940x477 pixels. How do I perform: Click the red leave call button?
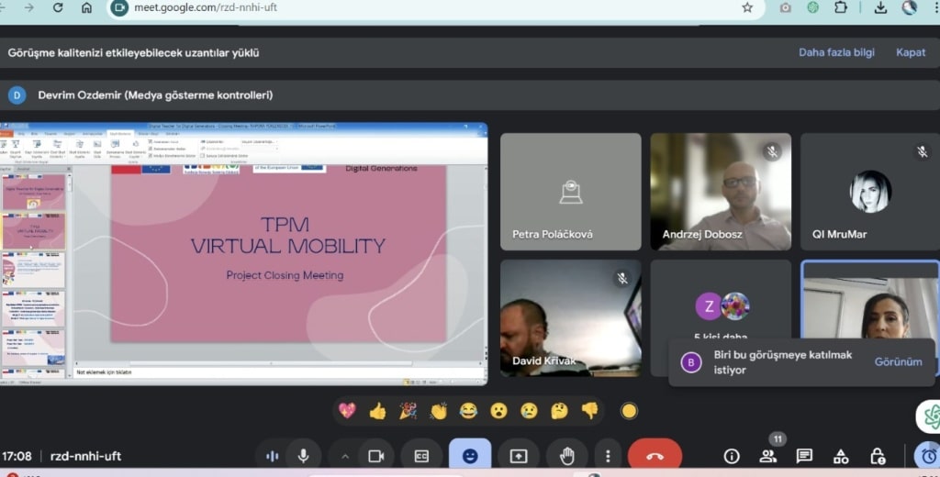[655, 455]
